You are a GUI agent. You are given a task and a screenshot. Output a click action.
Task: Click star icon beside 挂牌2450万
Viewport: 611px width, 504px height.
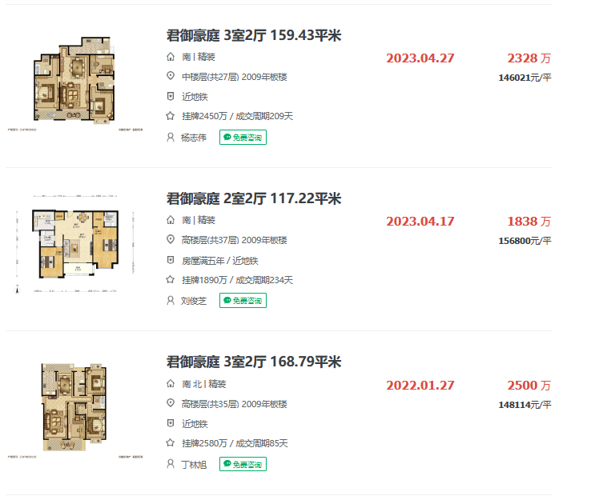tap(170, 116)
